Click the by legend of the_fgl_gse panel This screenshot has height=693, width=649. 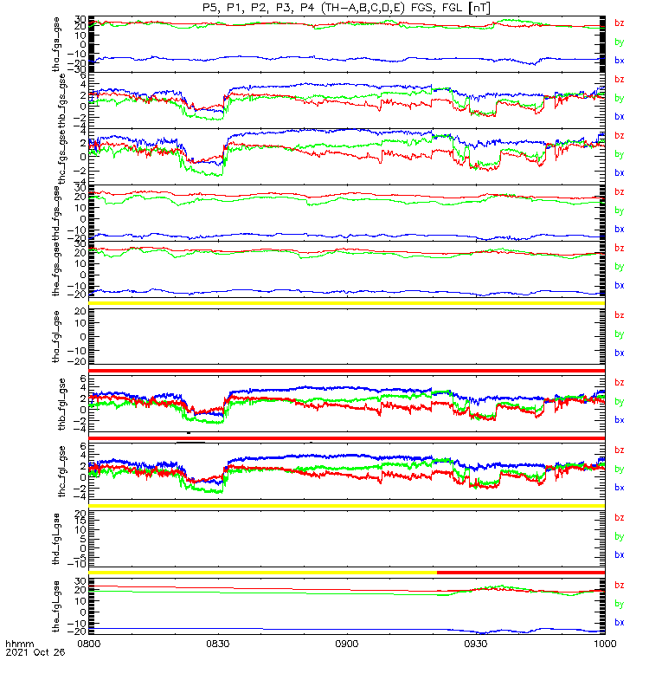click(x=620, y=604)
